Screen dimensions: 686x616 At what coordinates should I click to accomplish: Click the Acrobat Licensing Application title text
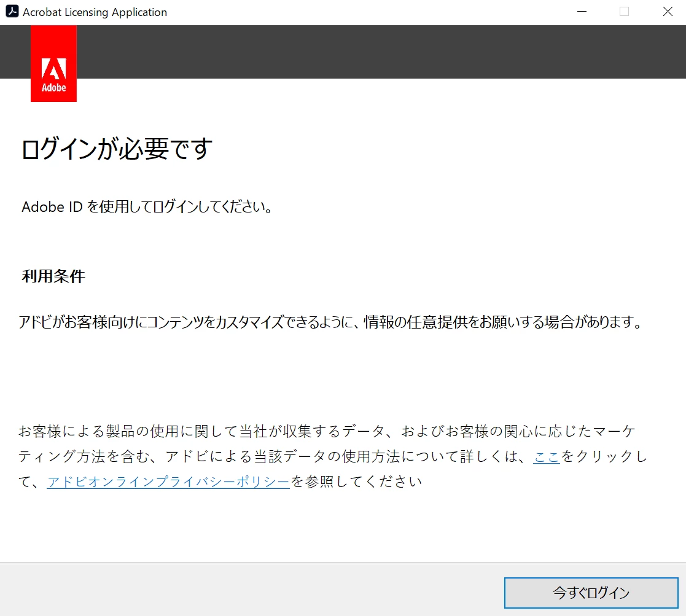(x=95, y=12)
